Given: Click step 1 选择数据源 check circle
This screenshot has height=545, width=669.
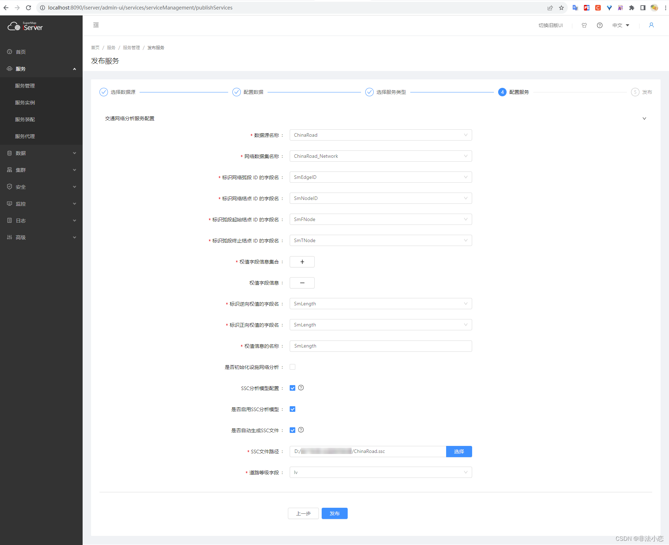Looking at the screenshot, I should [x=104, y=92].
